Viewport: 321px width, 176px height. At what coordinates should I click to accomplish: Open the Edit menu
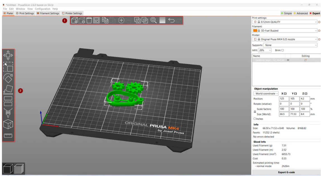(11, 9)
